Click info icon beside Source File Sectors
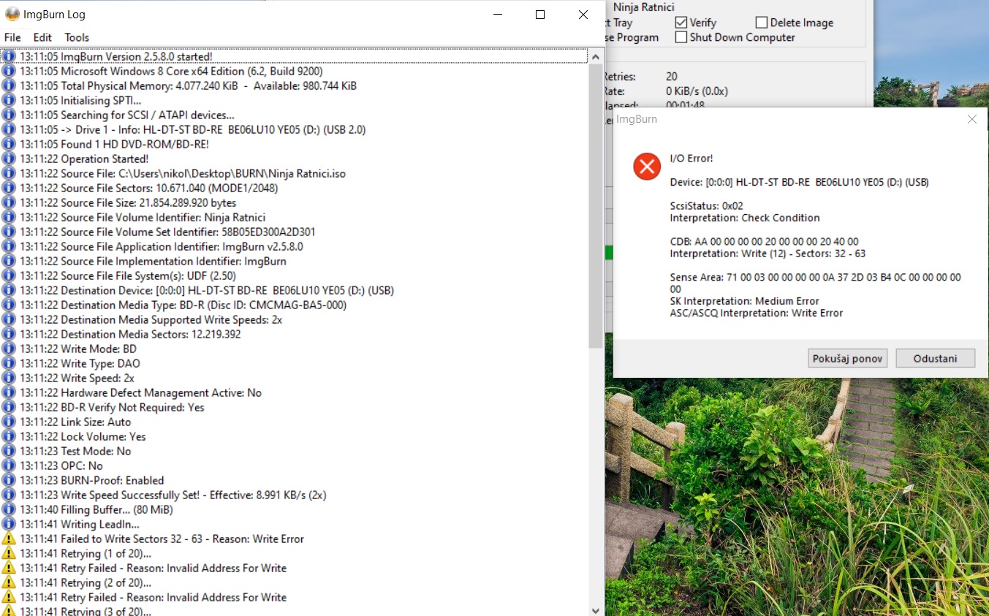This screenshot has width=989, height=616. [x=9, y=188]
